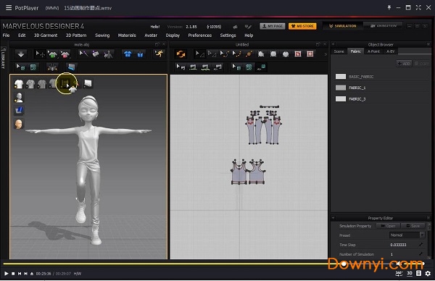Click the blue fabric sheet icon in 3D toolbar

point(71,67)
